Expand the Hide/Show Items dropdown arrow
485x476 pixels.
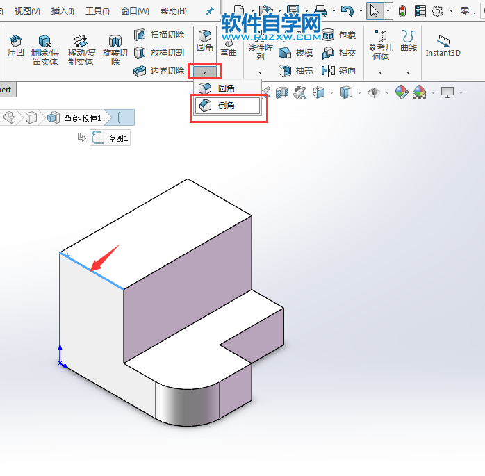point(387,92)
